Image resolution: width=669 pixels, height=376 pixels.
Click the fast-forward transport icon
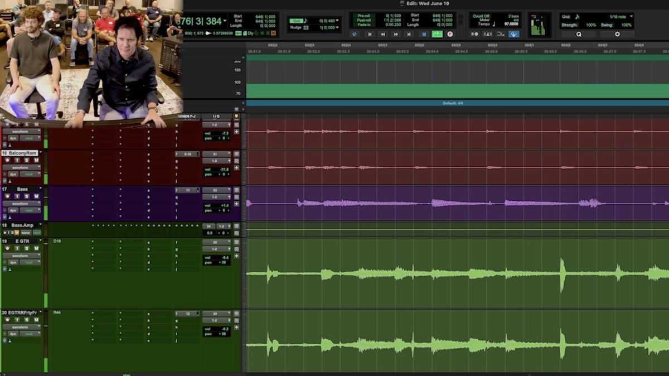[x=396, y=34]
